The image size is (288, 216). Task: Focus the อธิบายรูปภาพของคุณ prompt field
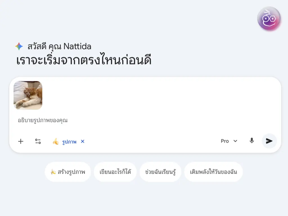tap(112, 120)
